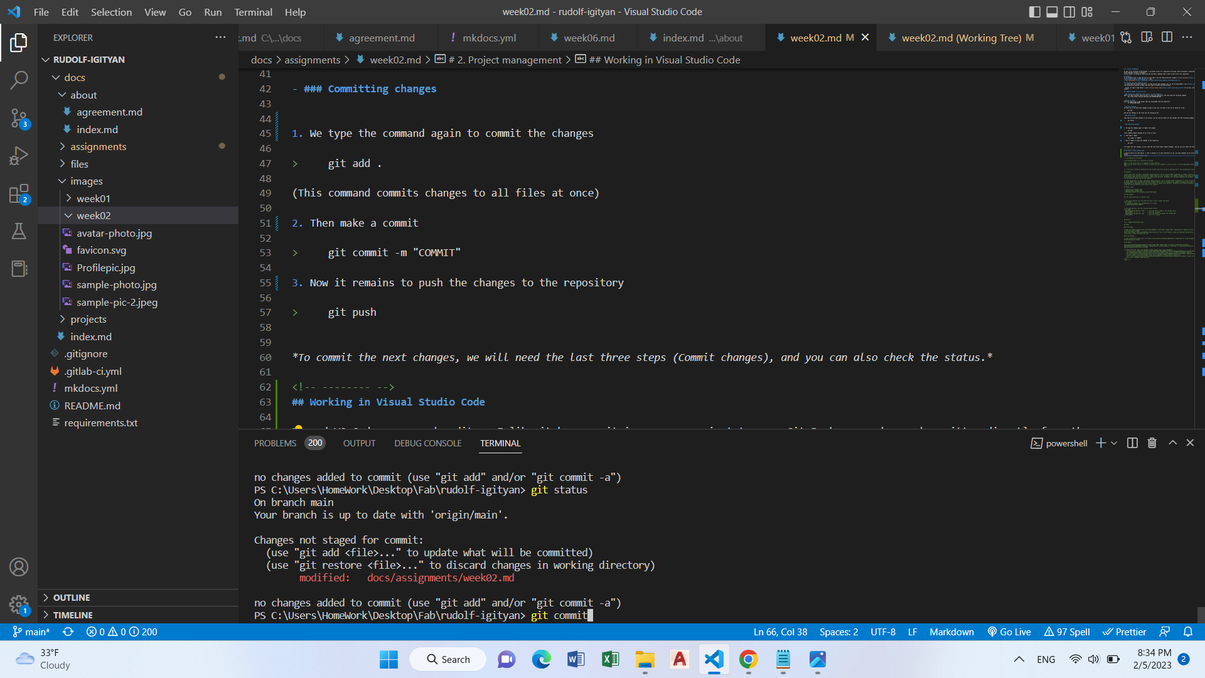
Task: Click main branch indicator in status bar
Action: (31, 632)
